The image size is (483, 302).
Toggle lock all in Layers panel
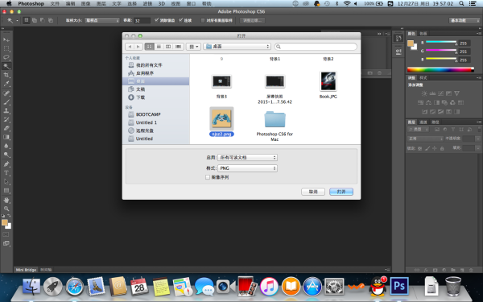click(442, 148)
